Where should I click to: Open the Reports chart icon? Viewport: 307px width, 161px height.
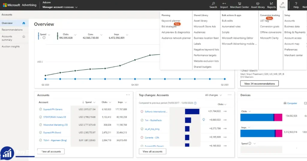pyautogui.click(x=271, y=3)
